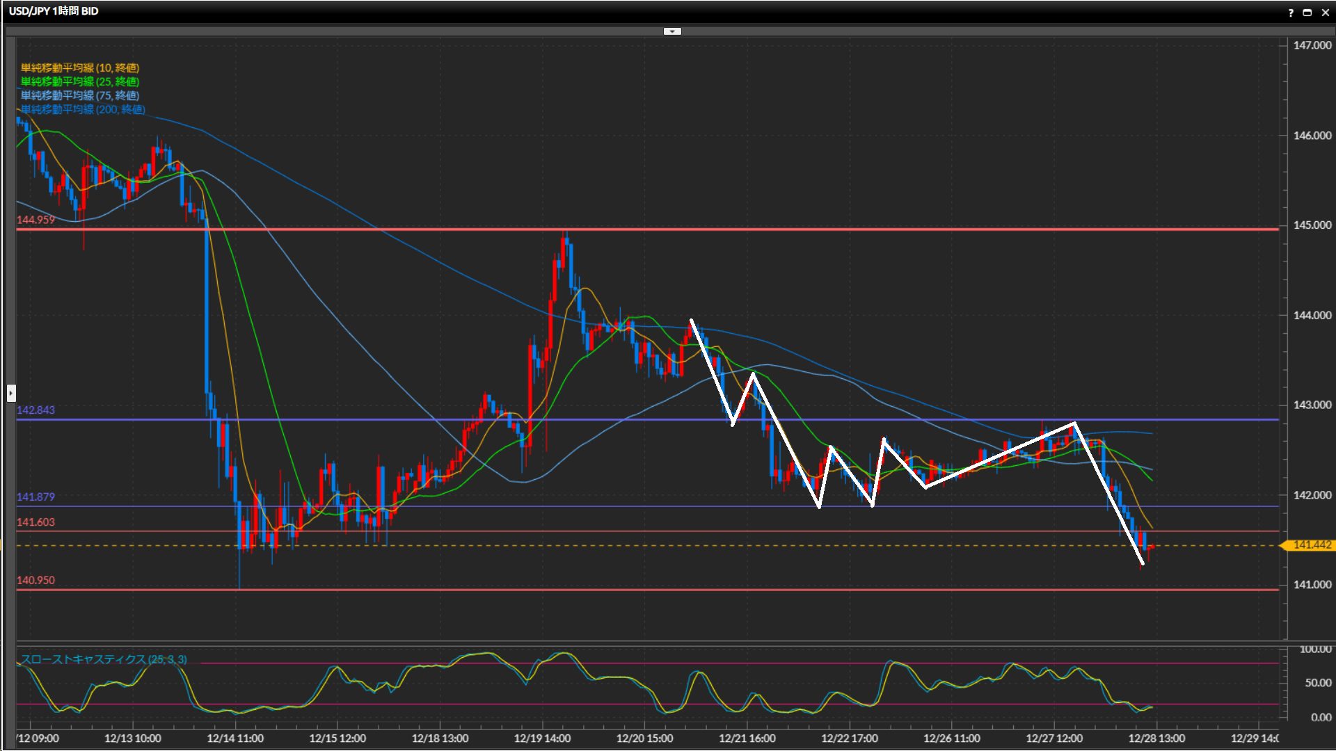Select the 75-period simple moving average label
The height and width of the screenshot is (751, 1336).
tap(79, 95)
